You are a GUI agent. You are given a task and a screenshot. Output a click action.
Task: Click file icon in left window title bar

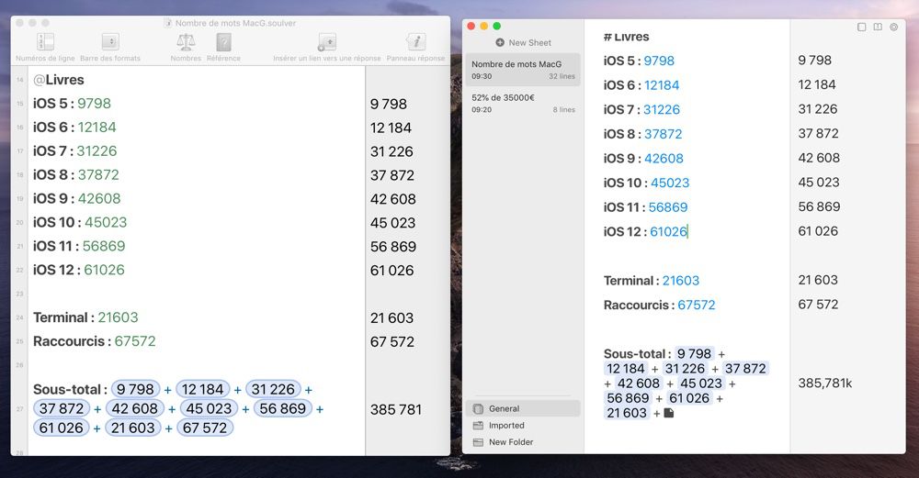pos(168,23)
